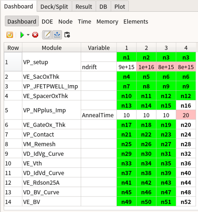Click the 9e+15 ndrift value

[127, 67]
